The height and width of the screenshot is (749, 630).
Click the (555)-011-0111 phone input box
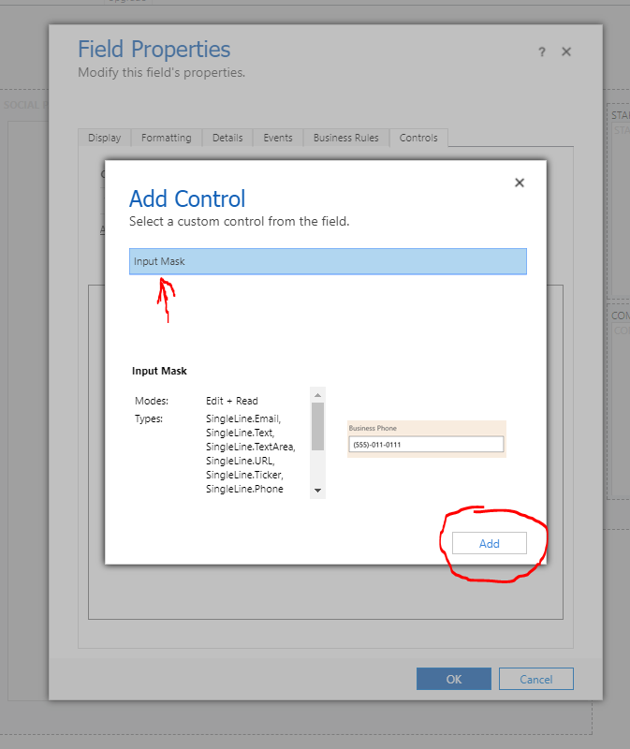426,445
